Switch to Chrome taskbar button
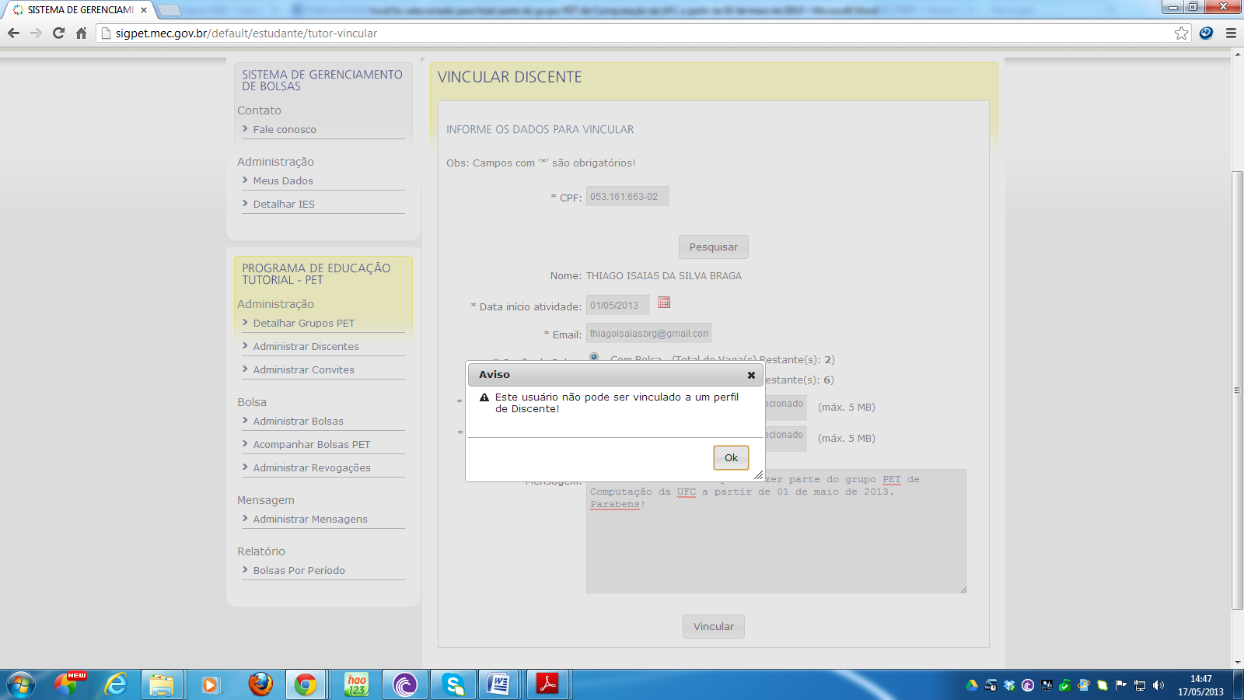Screen dimensions: 1244x700 [x=306, y=684]
